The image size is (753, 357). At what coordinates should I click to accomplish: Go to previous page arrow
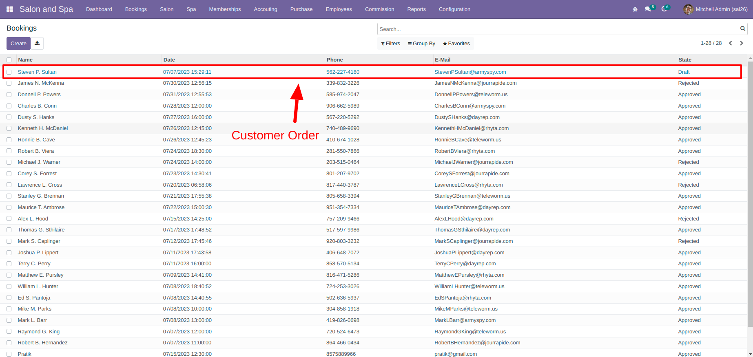pyautogui.click(x=731, y=43)
